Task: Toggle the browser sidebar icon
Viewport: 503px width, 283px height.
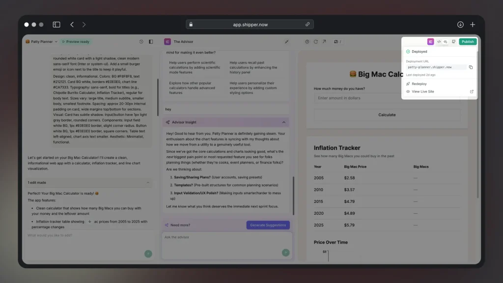Action: [x=56, y=25]
